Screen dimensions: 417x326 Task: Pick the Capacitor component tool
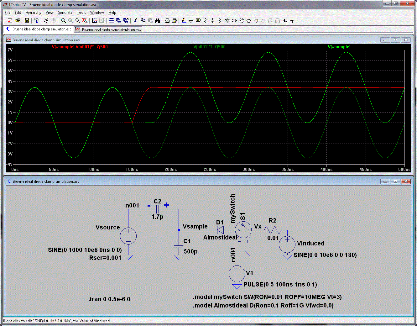point(213,21)
